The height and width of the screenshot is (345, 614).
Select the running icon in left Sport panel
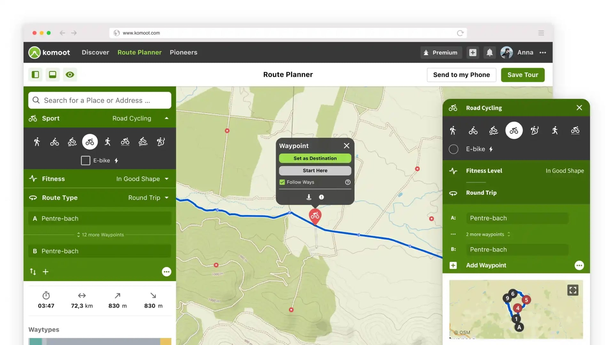[107, 142]
